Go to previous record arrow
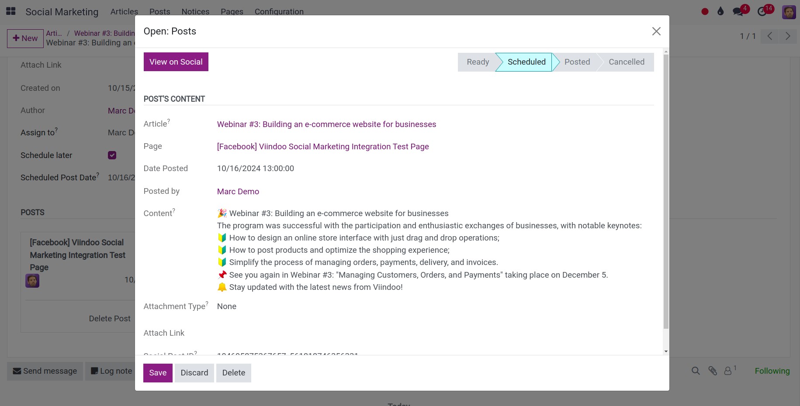The image size is (800, 406). pos(769,36)
